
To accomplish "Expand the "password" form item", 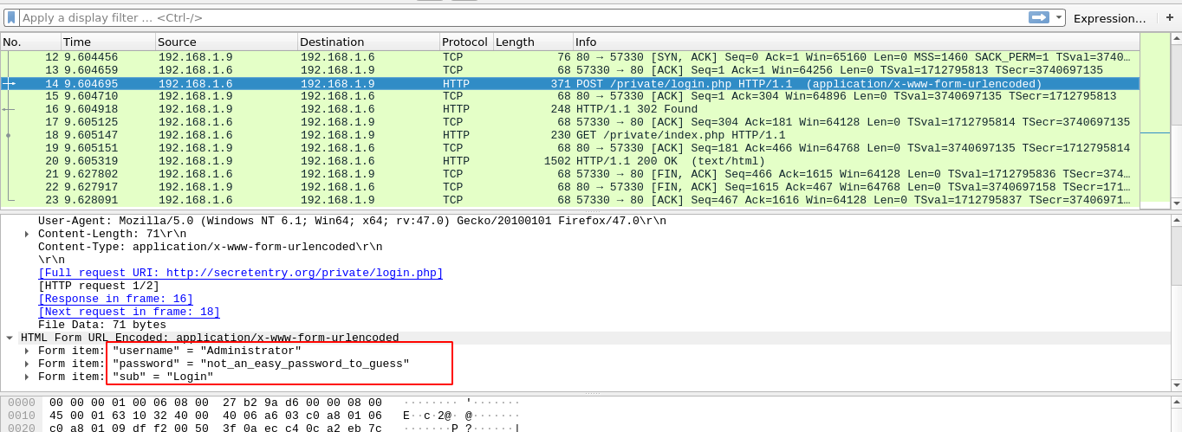I will coord(27,364).
